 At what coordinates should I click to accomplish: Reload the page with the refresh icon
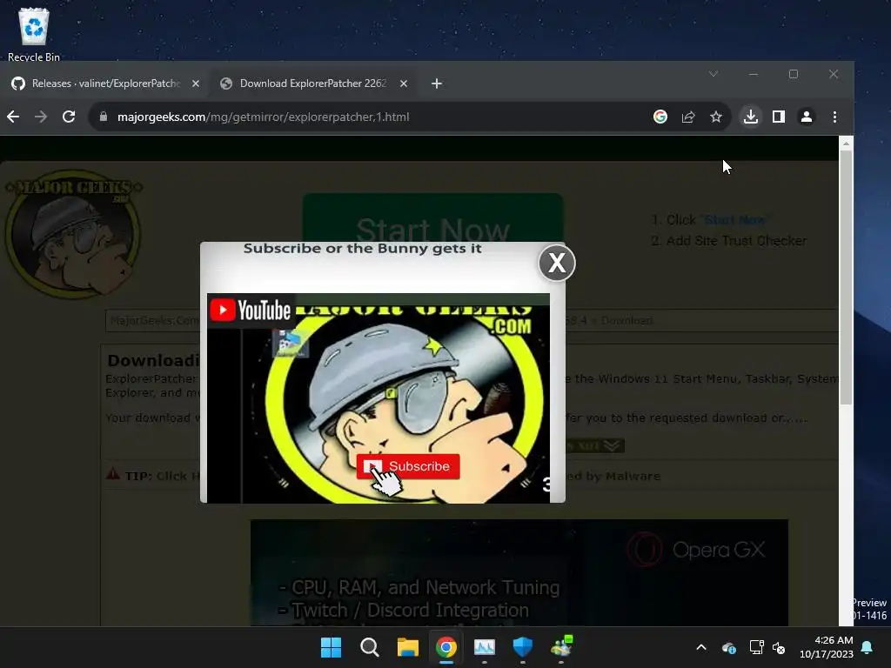[69, 117]
